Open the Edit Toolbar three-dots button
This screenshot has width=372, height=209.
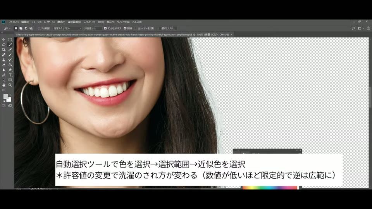point(3,90)
